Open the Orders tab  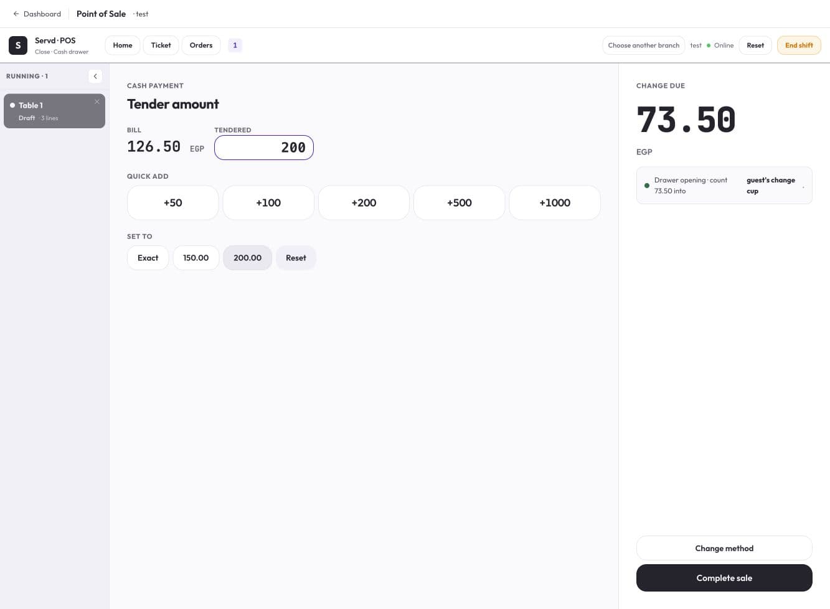(x=201, y=45)
